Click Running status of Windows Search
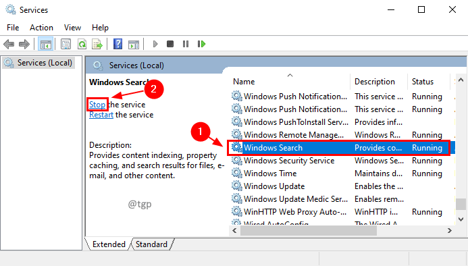468x266 pixels. point(427,147)
